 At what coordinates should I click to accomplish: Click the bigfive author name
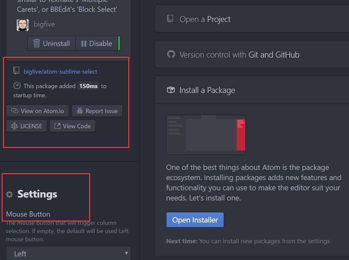click(x=44, y=24)
